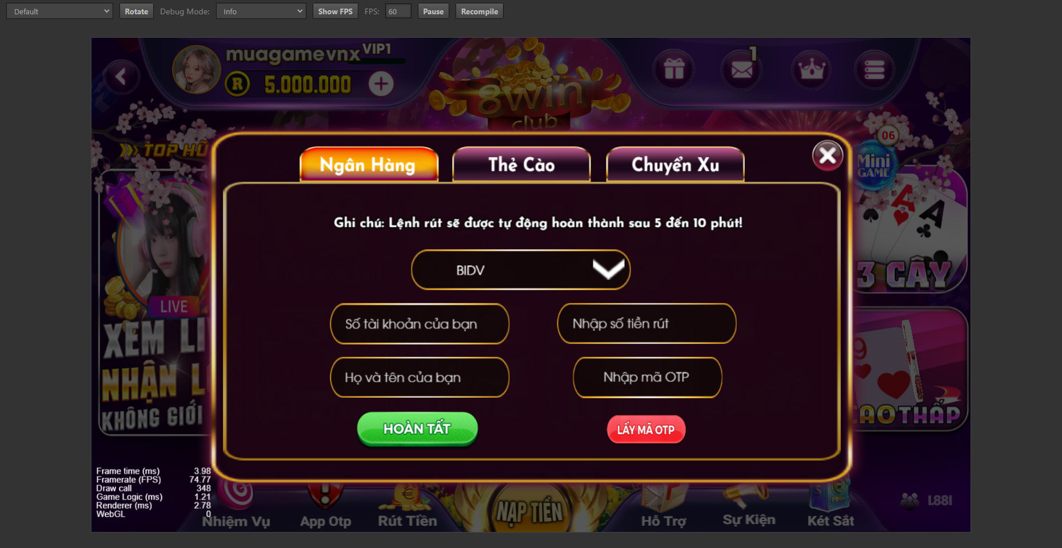Switch to the Thẻ Cào tab
1062x548 pixels.
click(x=521, y=165)
